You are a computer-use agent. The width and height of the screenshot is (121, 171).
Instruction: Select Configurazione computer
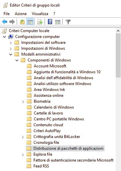(x=37, y=37)
